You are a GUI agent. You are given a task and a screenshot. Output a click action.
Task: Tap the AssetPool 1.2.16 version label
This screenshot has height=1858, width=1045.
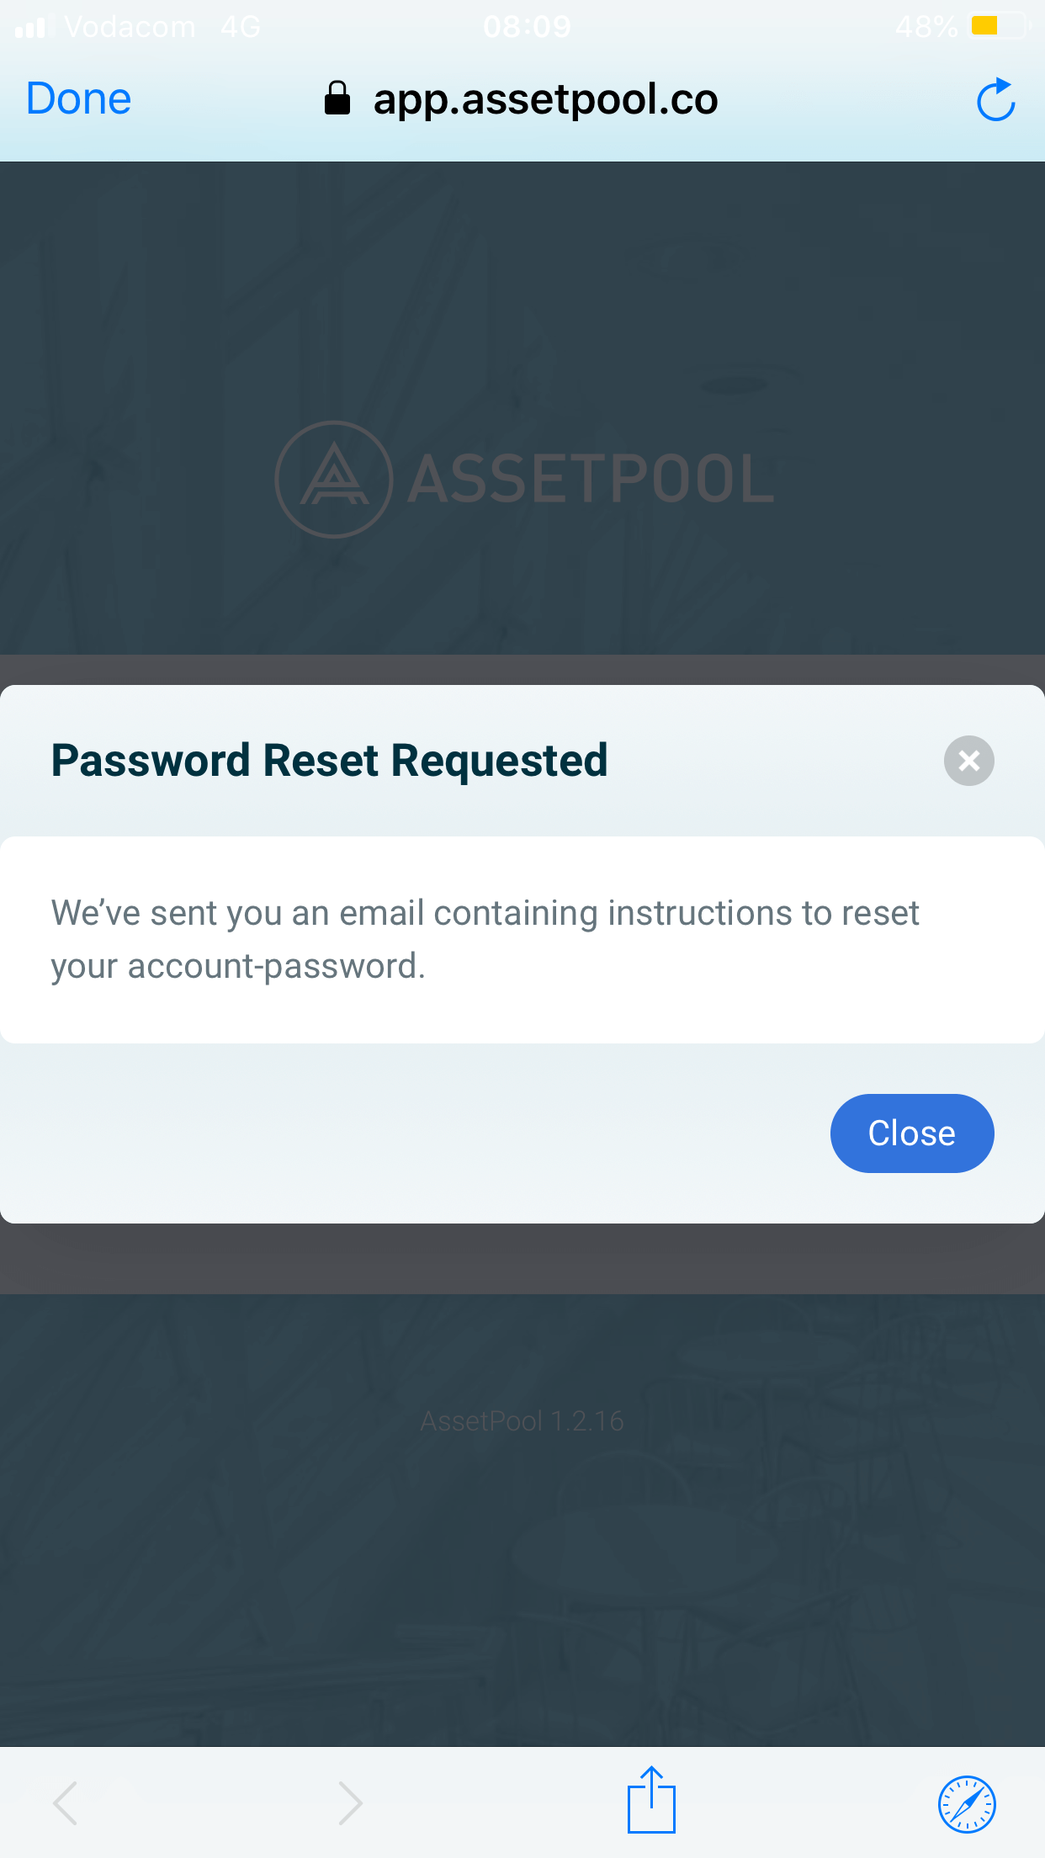(522, 1420)
